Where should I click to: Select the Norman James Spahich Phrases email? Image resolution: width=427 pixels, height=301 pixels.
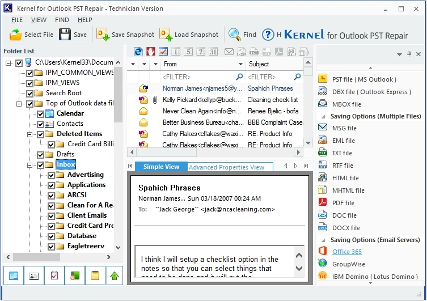(x=215, y=88)
